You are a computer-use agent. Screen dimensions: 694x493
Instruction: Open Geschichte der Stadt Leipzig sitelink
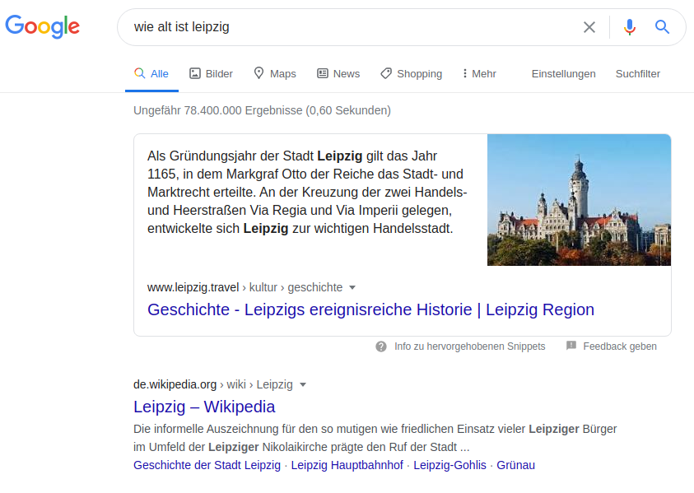click(x=207, y=465)
